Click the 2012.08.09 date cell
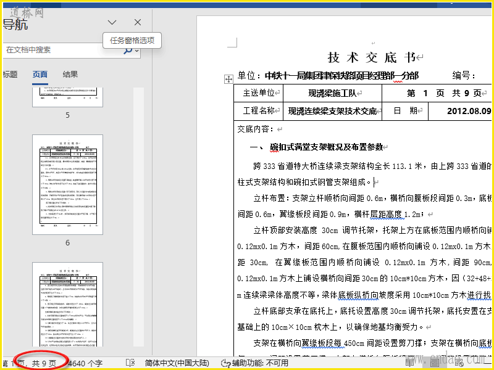The width and height of the screenshot is (494, 370). click(x=461, y=111)
